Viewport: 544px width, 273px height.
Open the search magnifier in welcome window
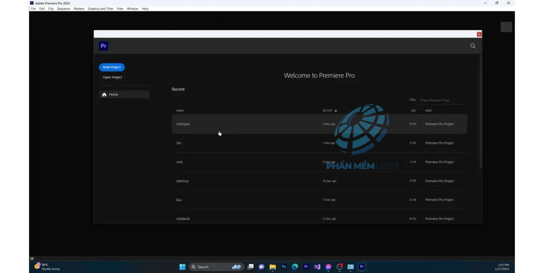(x=473, y=46)
